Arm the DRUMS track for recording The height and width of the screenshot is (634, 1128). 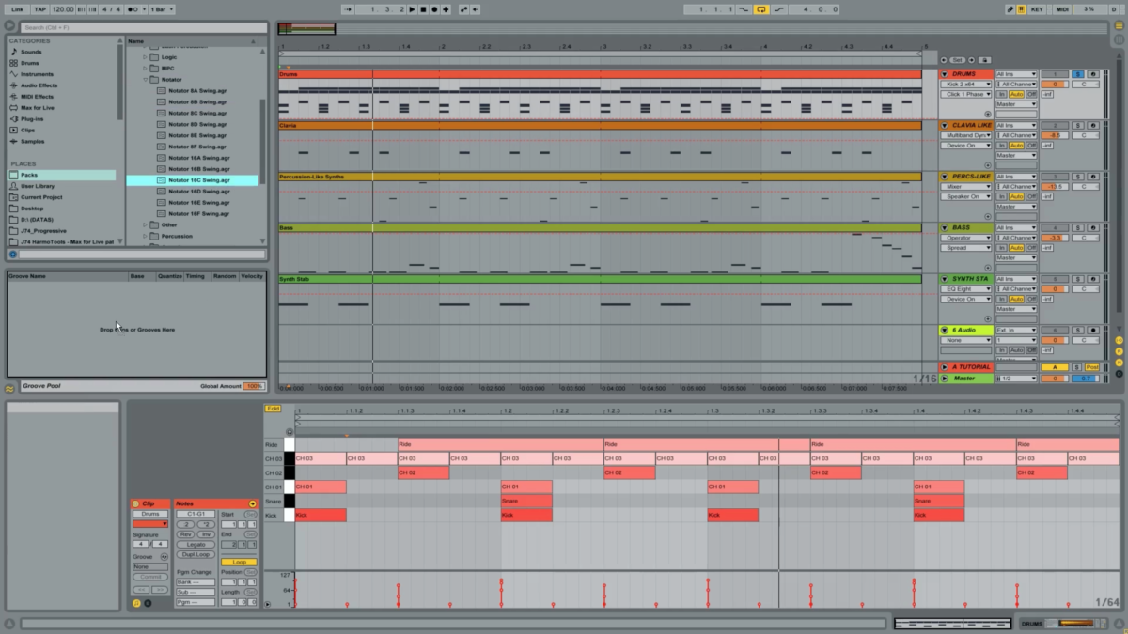click(1093, 74)
